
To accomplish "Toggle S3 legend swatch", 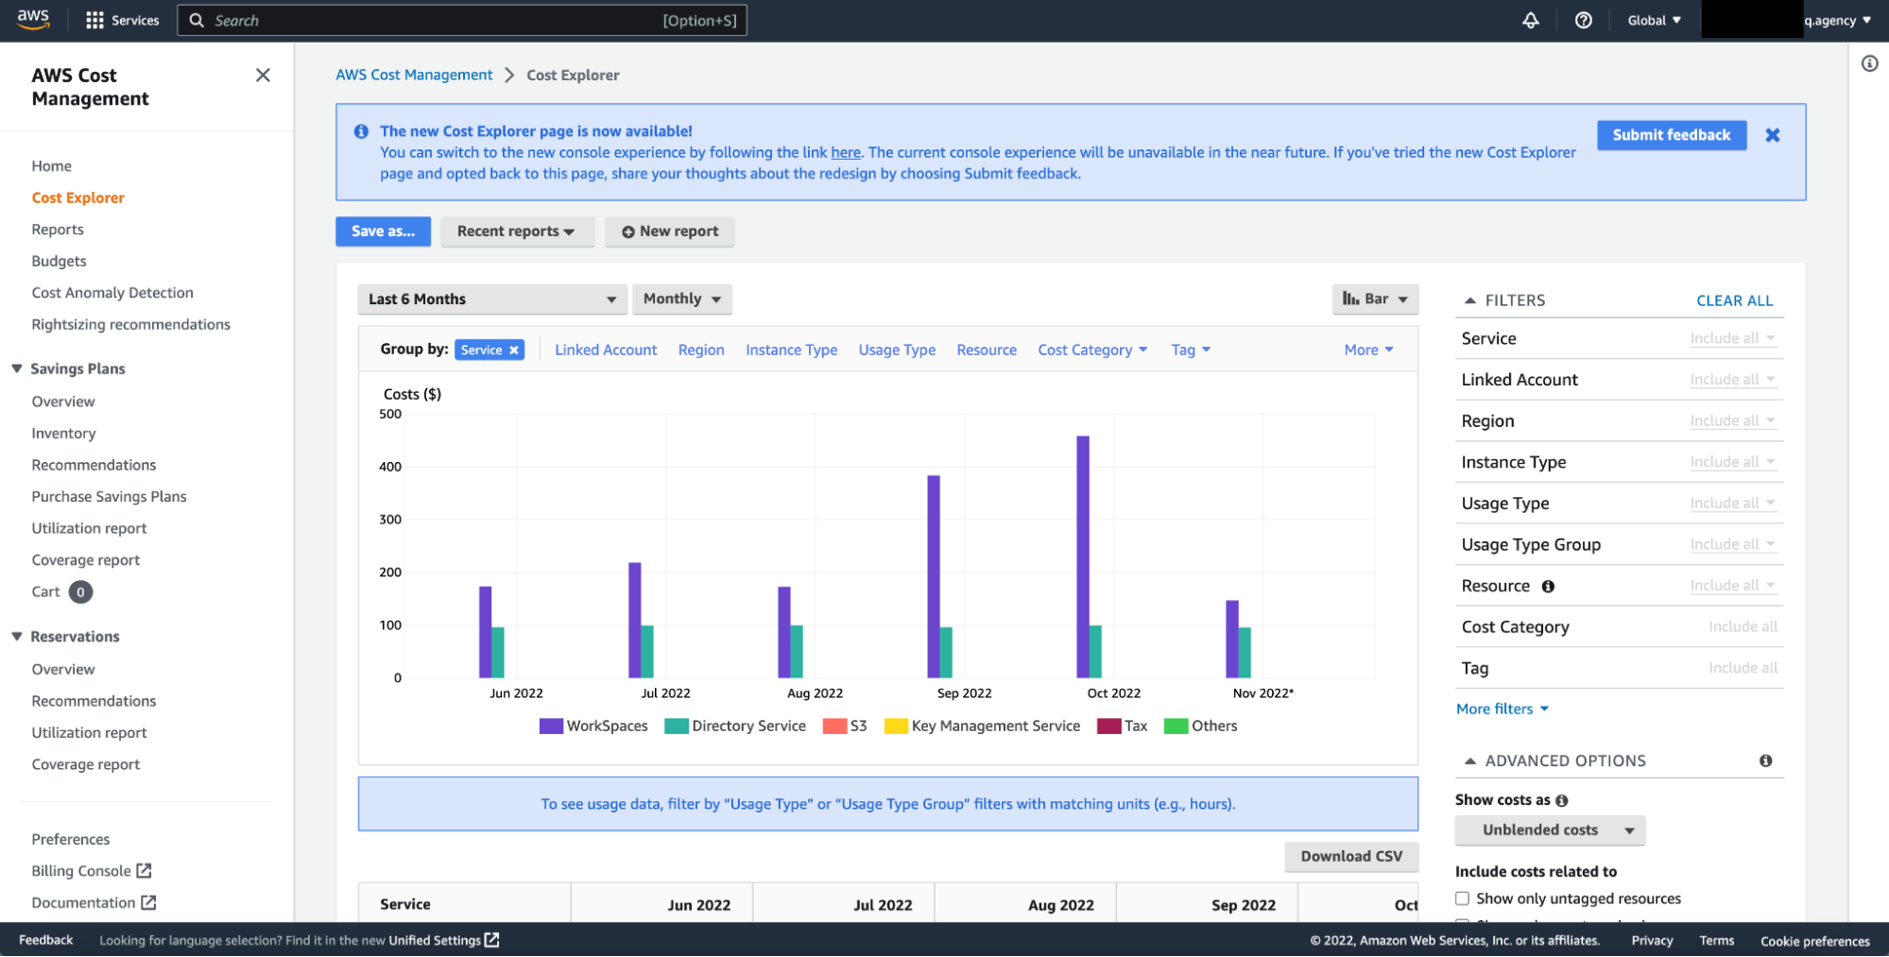I will pyautogui.click(x=834, y=726).
